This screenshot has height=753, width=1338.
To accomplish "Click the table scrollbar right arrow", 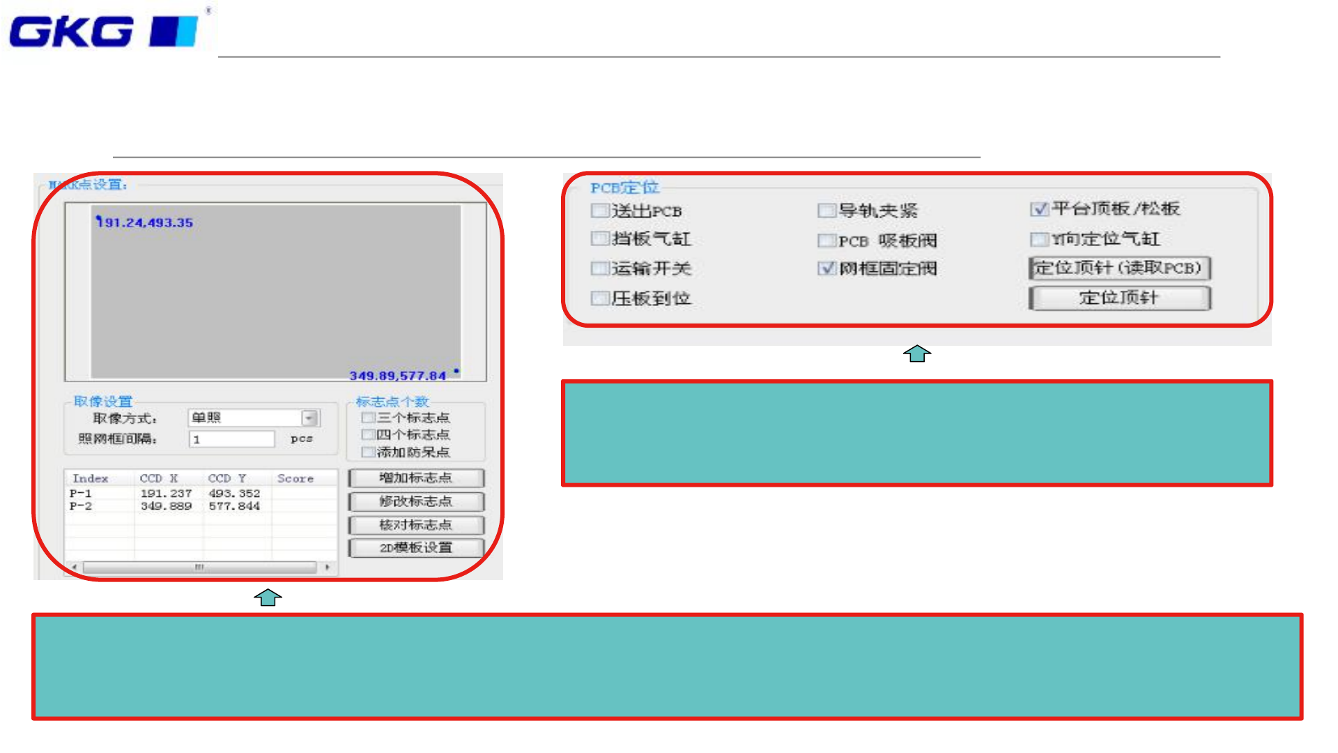I will point(327,567).
